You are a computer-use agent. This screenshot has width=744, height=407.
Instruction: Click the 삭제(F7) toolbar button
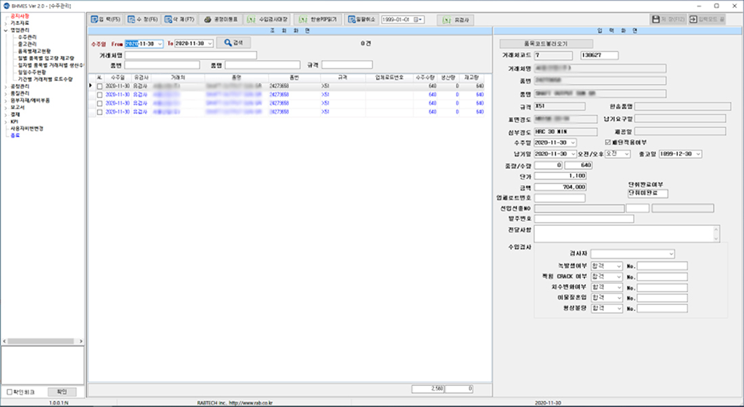click(x=179, y=20)
